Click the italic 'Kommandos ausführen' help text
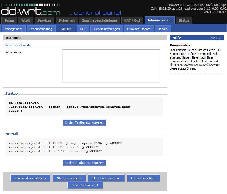The height and width of the screenshot is (194, 227). tap(200, 65)
